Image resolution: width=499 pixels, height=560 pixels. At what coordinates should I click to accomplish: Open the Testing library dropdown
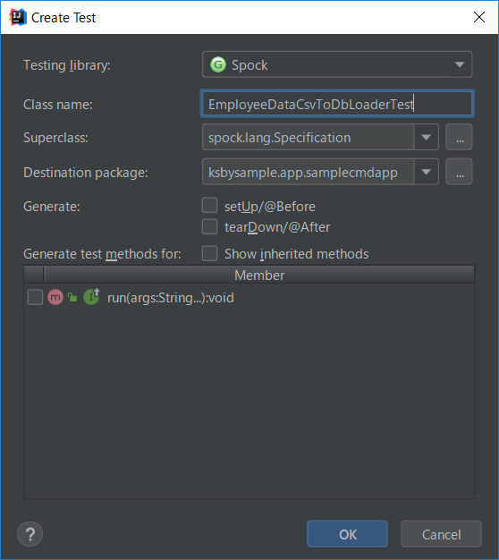click(337, 64)
